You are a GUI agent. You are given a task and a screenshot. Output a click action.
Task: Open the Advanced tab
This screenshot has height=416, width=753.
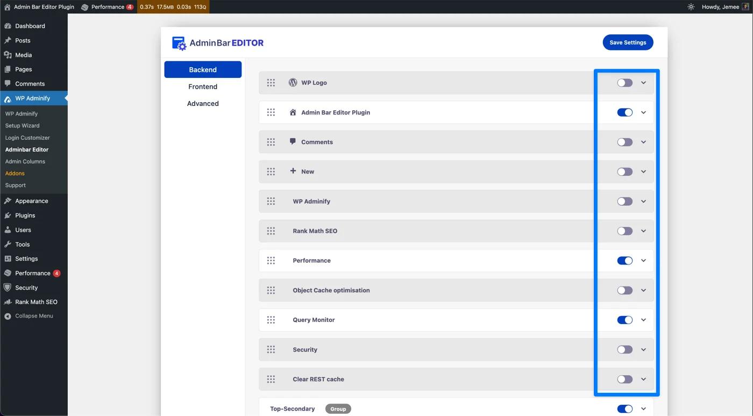point(203,103)
